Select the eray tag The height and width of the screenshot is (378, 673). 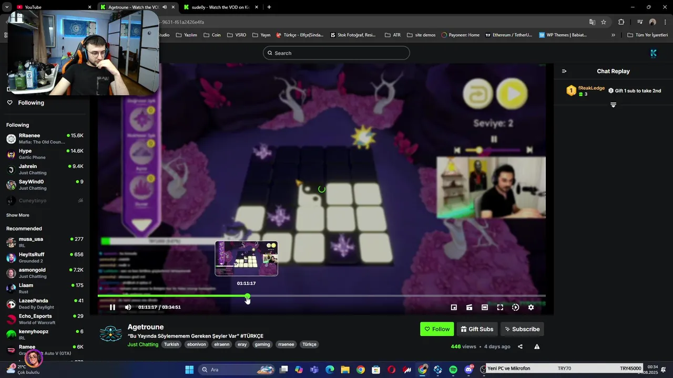242,344
